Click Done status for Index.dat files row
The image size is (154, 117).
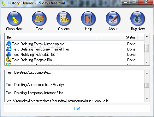point(131,55)
